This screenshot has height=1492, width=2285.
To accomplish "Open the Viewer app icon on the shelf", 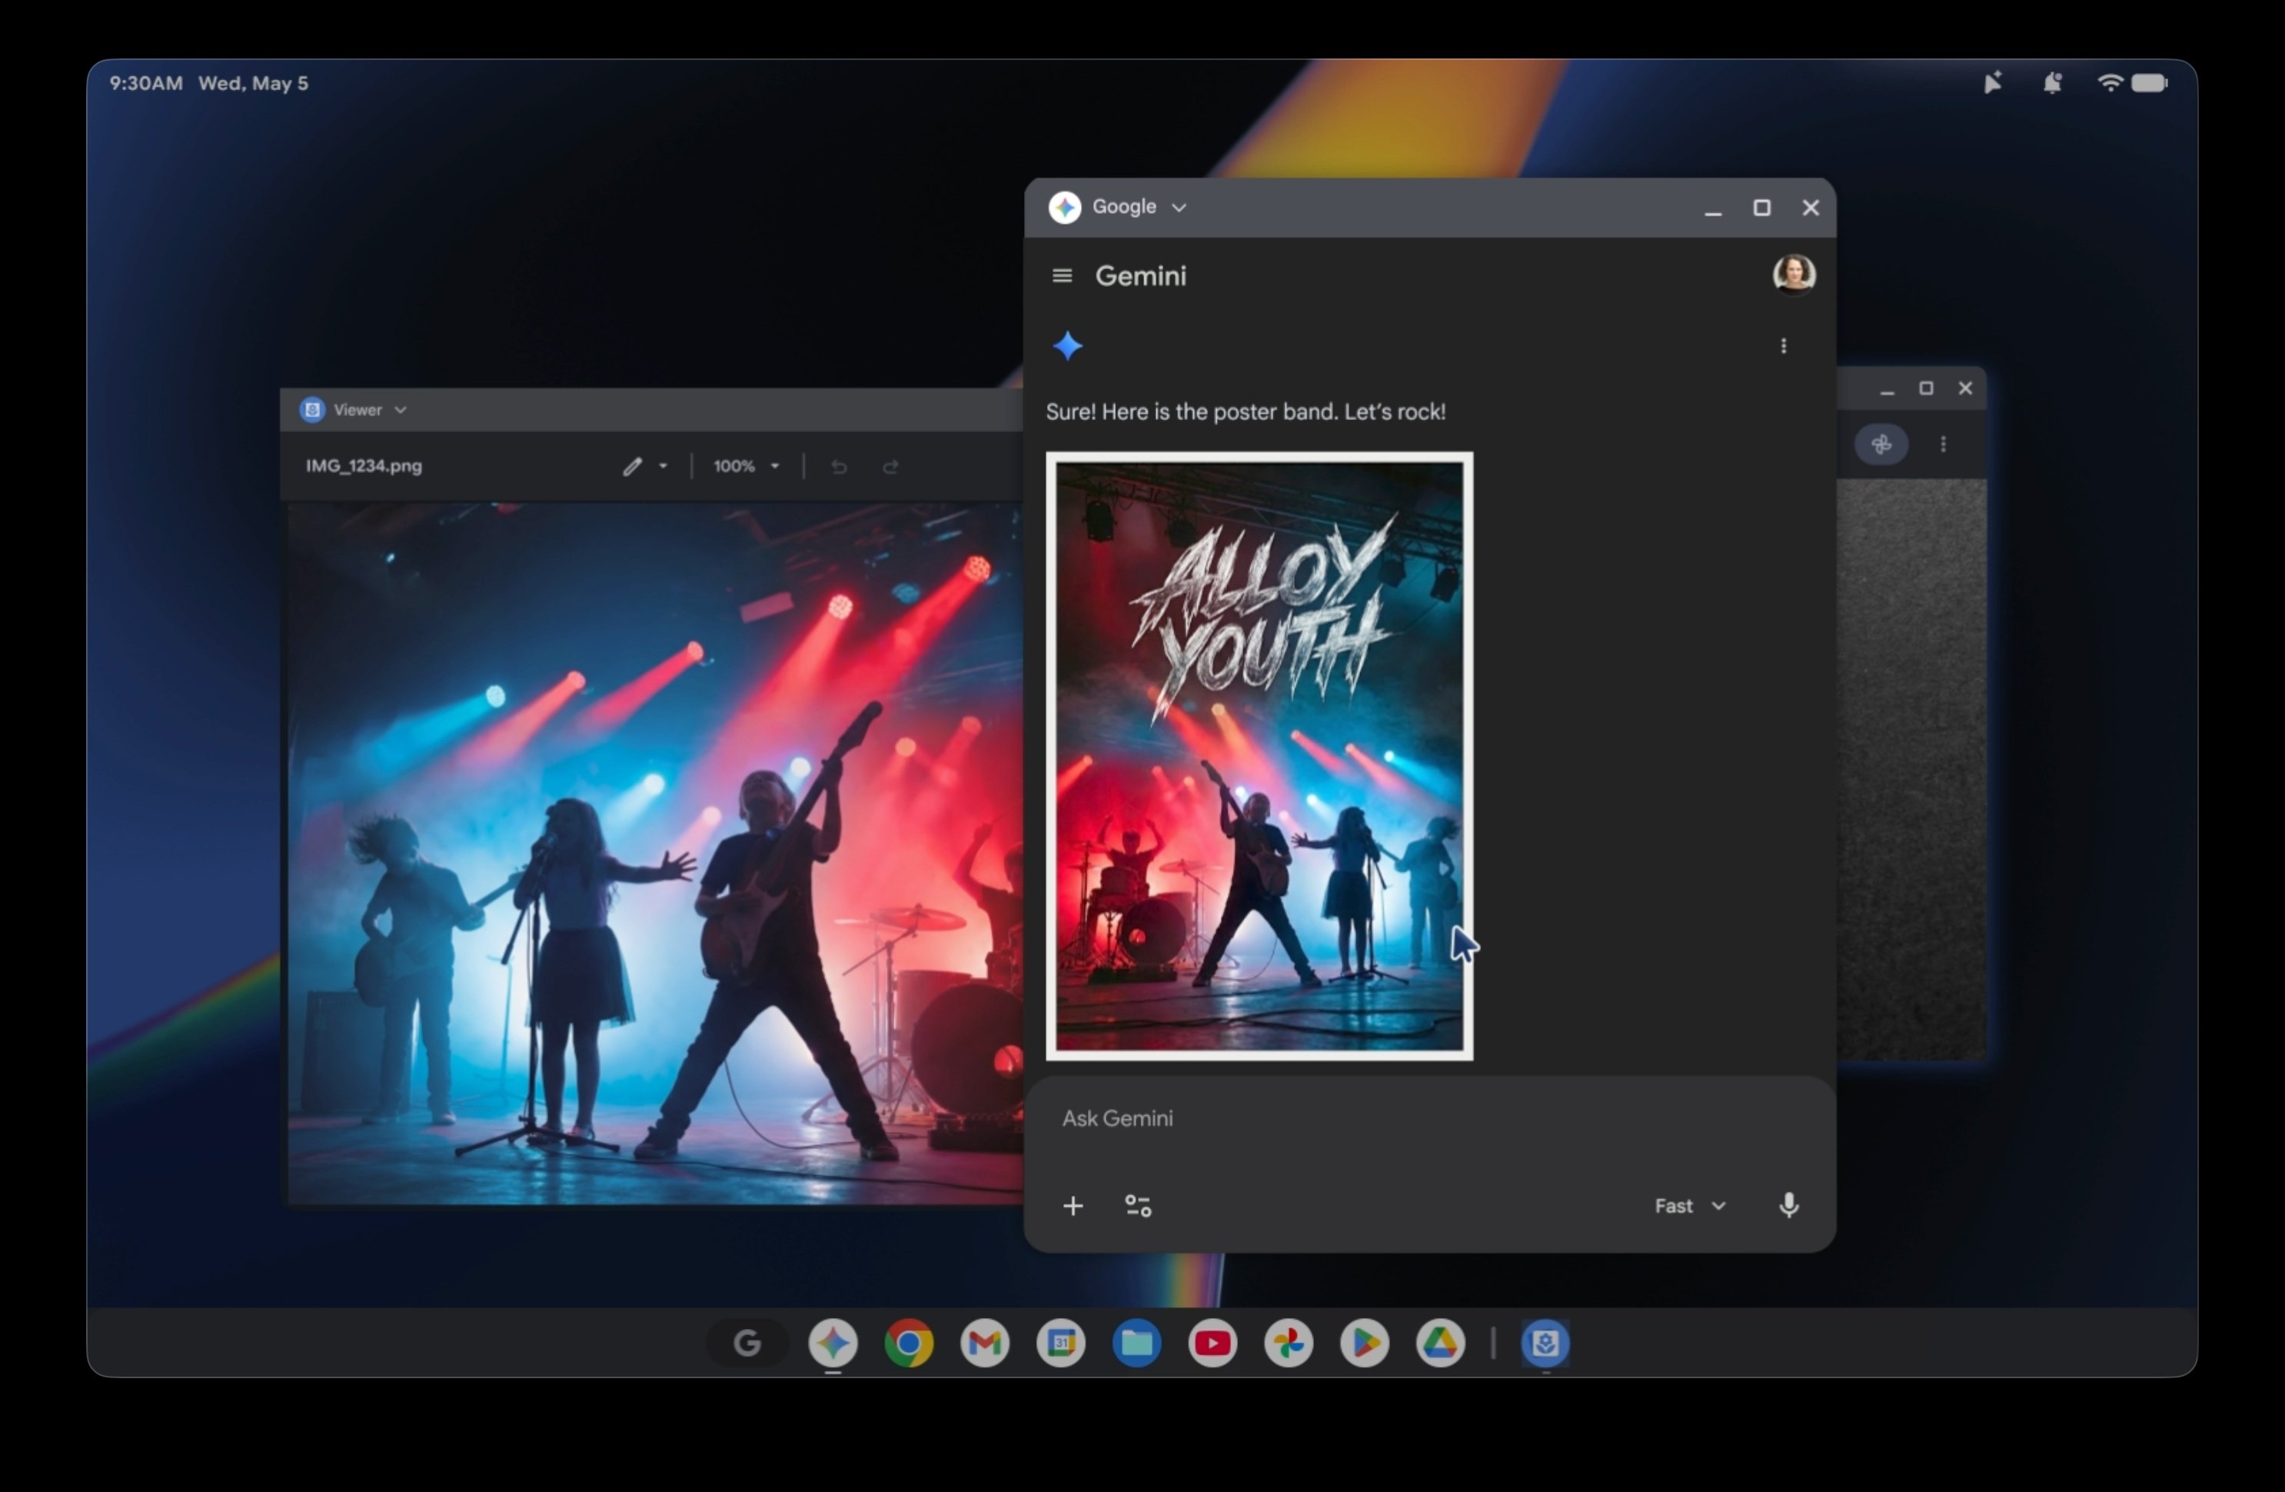I will pos(1545,1343).
